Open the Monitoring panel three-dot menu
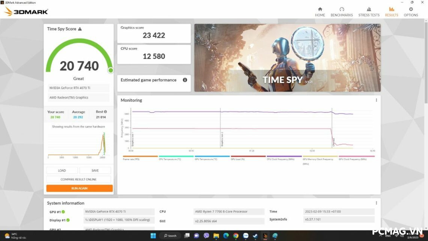This screenshot has height=241, width=428. click(x=376, y=100)
